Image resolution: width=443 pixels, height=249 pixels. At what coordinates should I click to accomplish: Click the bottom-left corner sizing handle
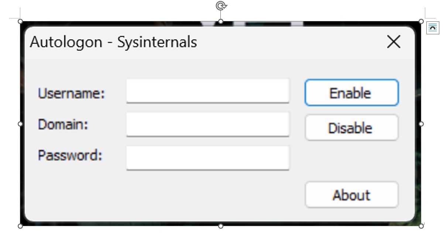tap(20, 226)
